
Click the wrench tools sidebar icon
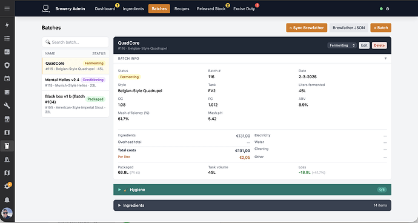(x=7, y=105)
